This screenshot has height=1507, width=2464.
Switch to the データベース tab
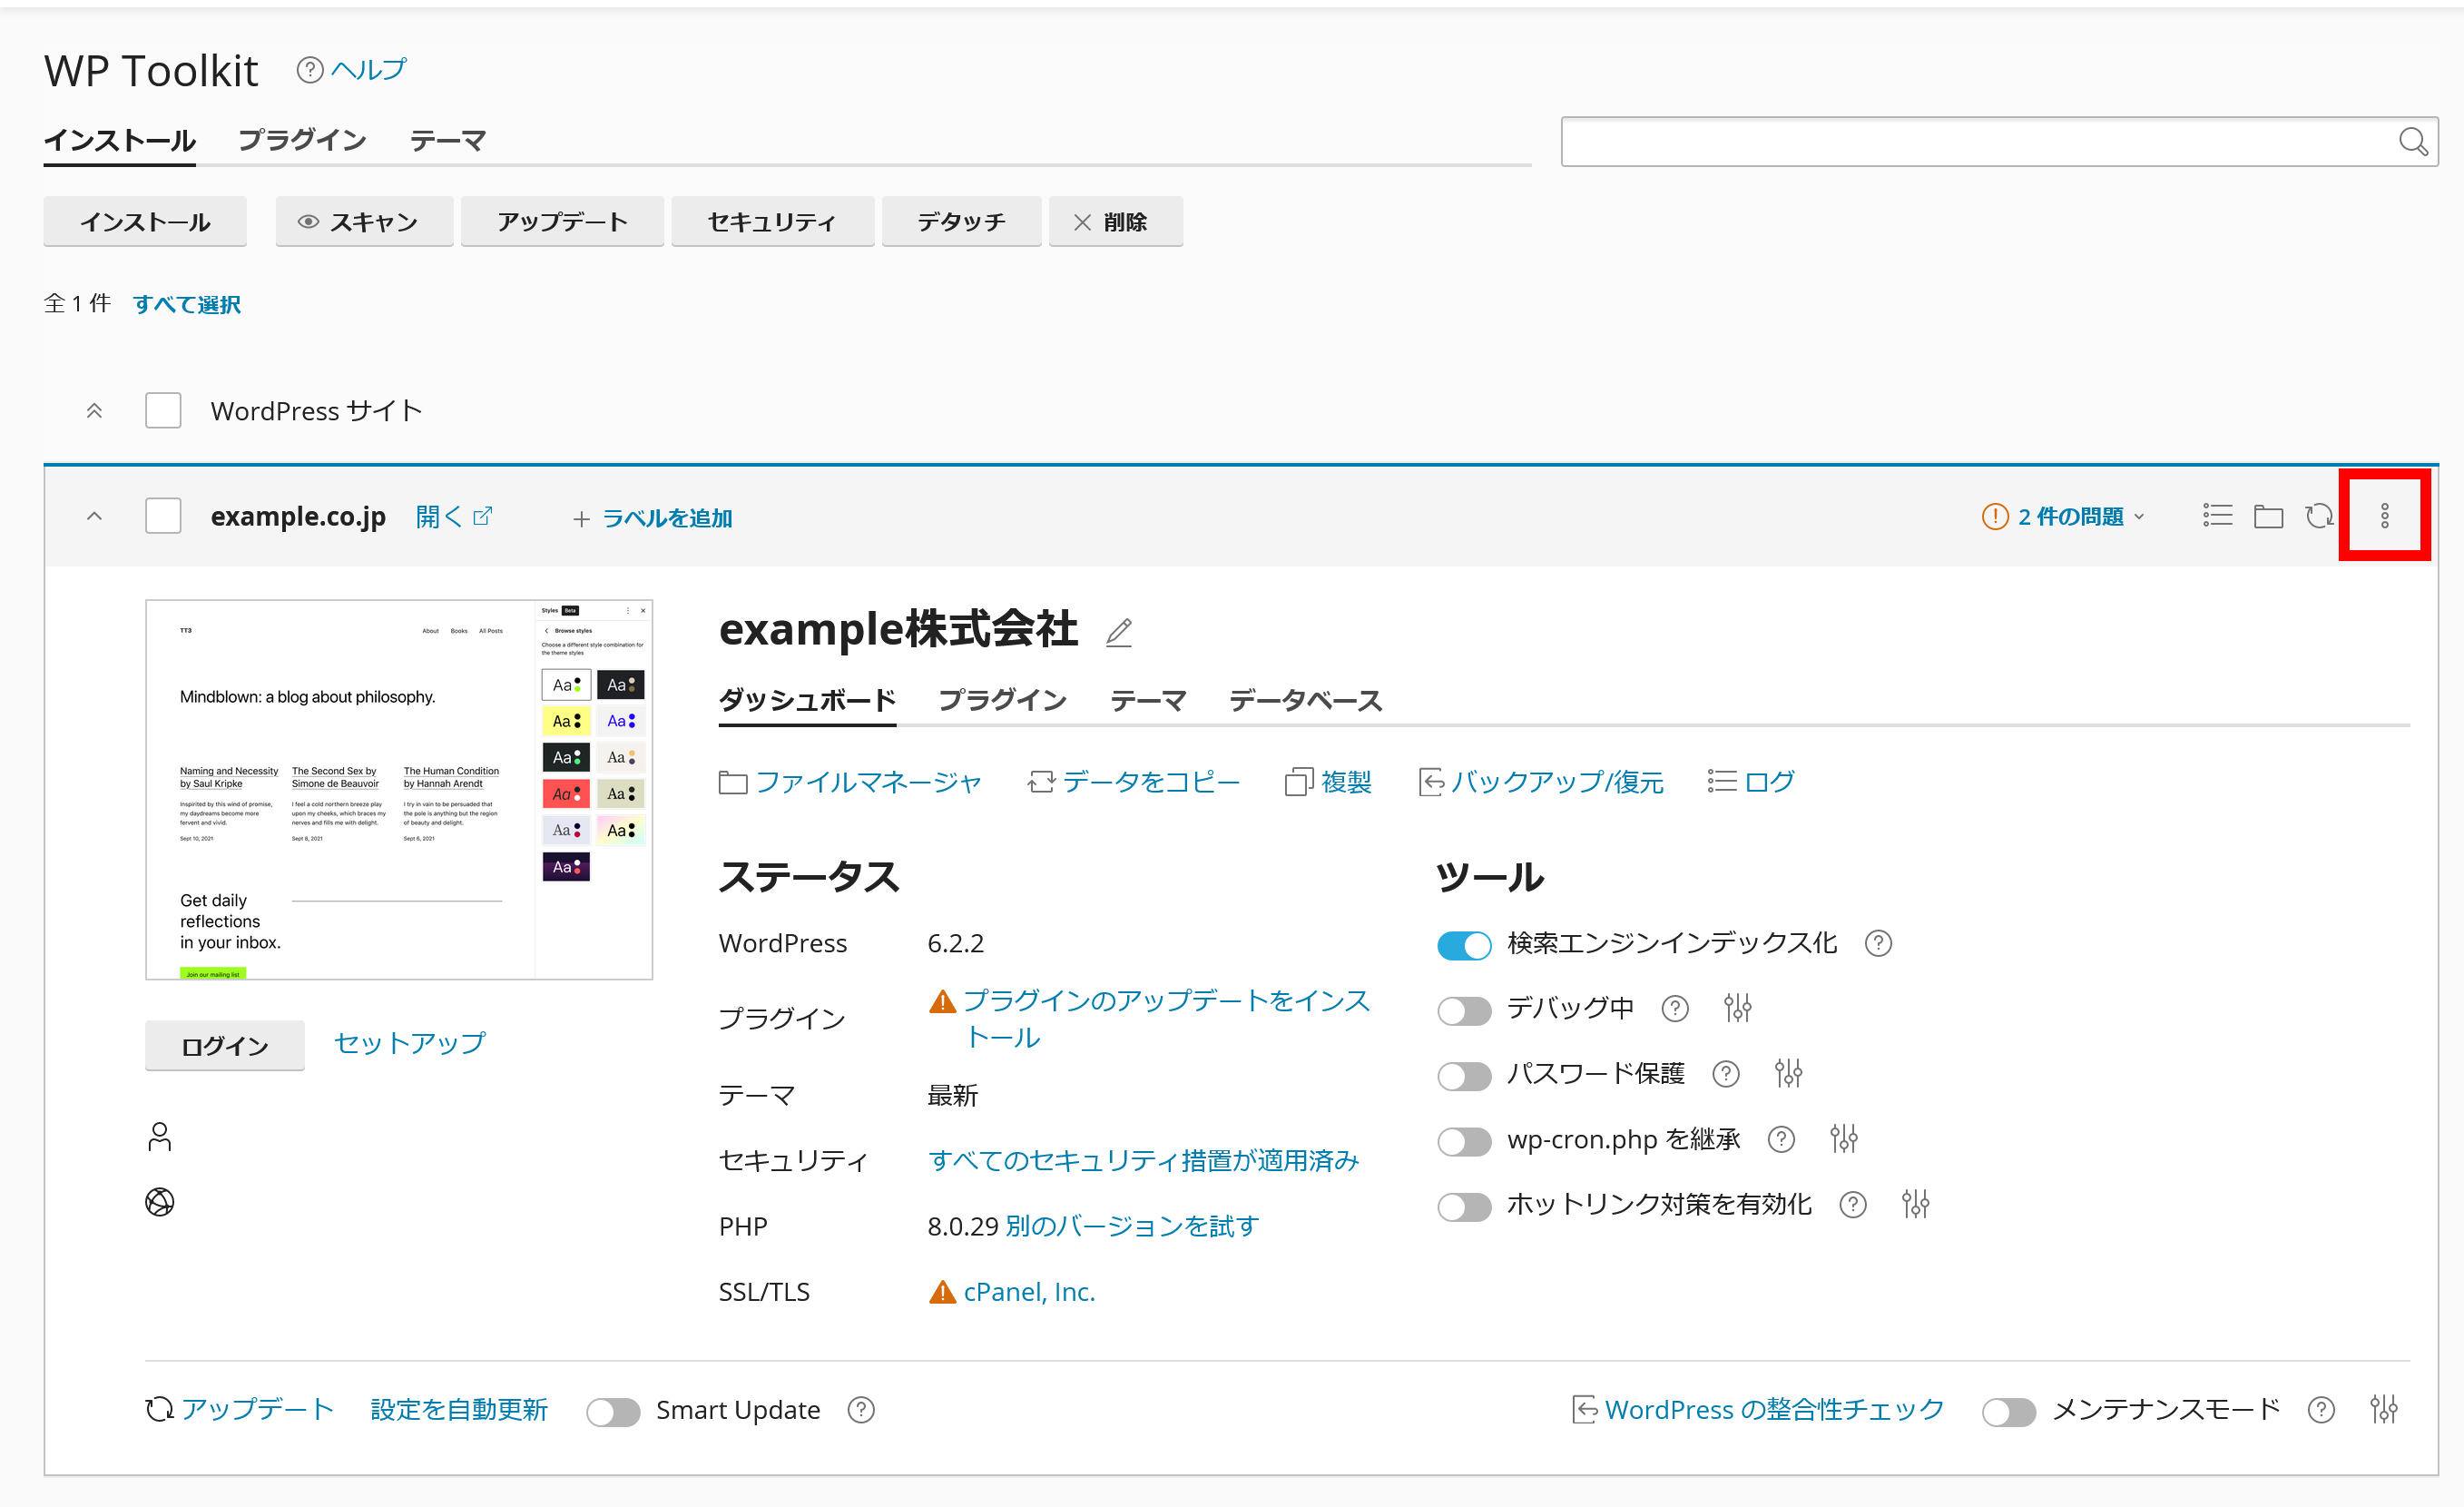click(1304, 700)
